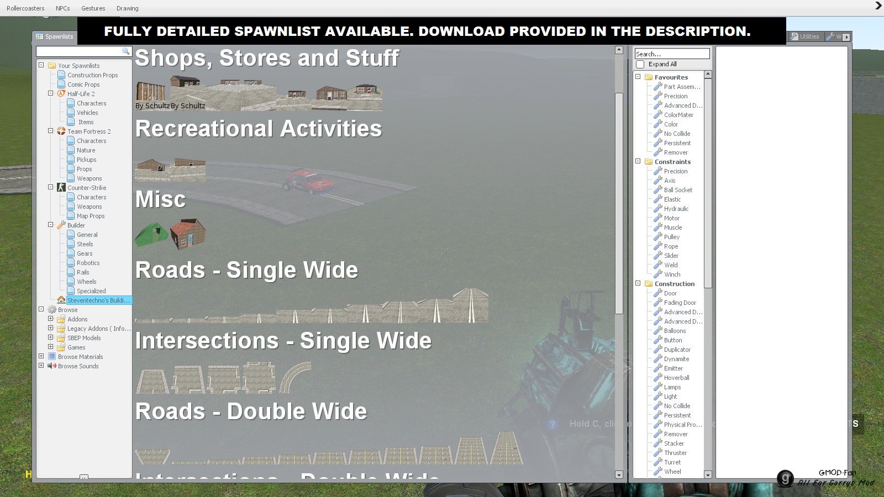Open the Drawing menu
Viewport: 884px width, 497px height.
(128, 8)
